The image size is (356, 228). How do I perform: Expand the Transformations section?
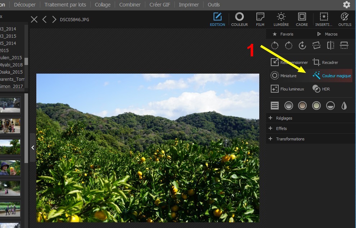pyautogui.click(x=311, y=139)
